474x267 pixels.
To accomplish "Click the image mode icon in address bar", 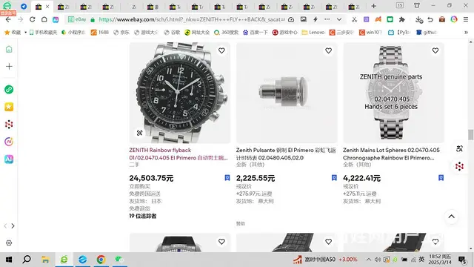I will 303,19.
